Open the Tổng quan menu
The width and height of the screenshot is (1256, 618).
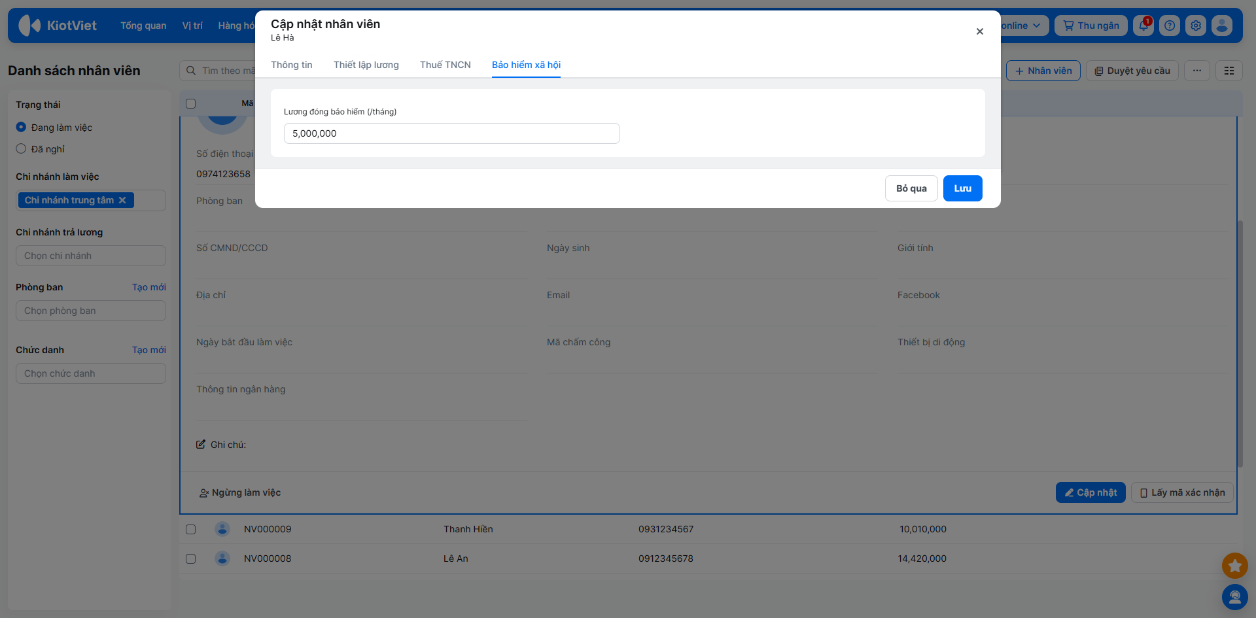143,26
